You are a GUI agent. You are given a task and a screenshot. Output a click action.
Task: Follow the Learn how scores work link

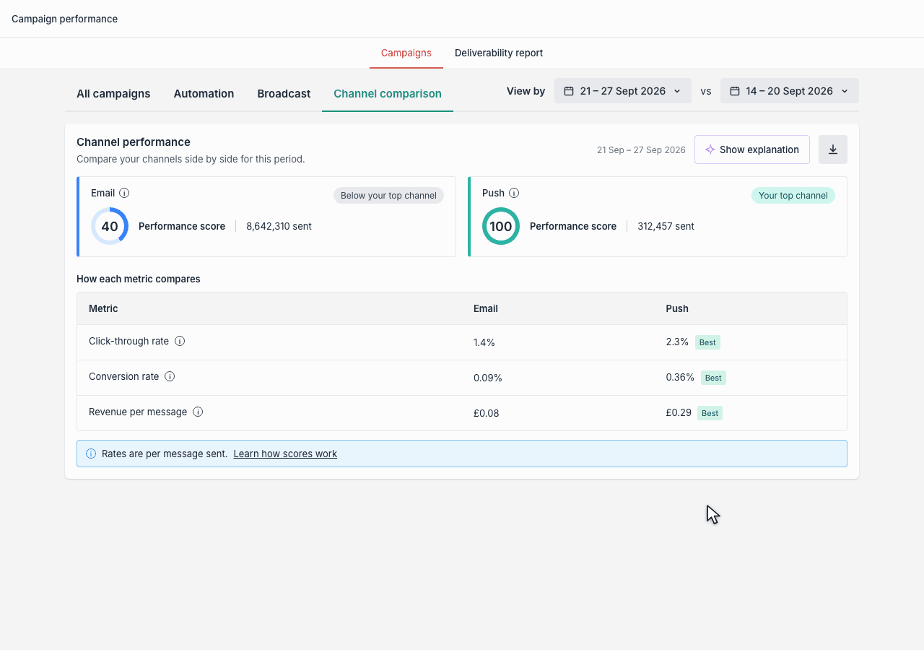[x=285, y=454]
